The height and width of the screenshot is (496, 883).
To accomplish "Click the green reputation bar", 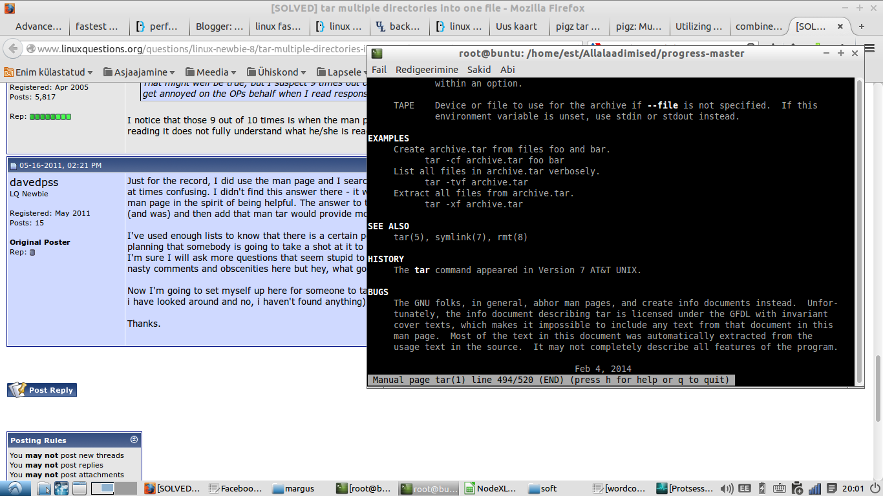I will [x=50, y=117].
